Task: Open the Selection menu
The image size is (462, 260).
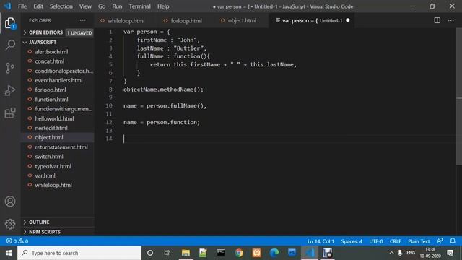Action: pos(61,6)
